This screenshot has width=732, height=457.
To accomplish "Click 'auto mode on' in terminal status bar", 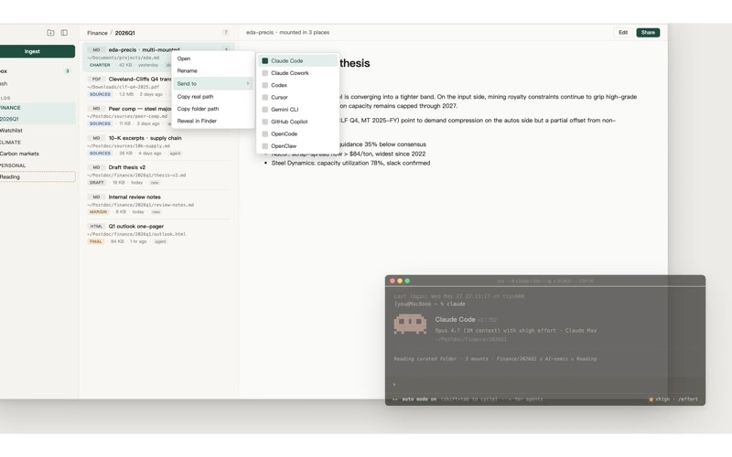I will click(419, 399).
